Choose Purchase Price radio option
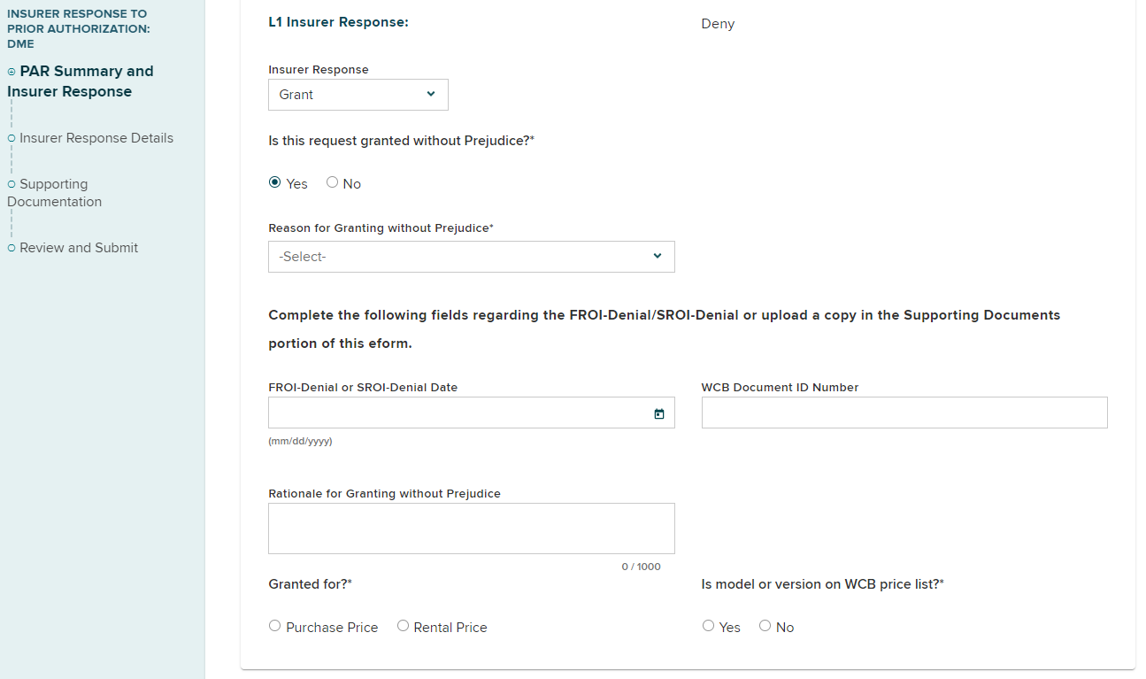1146x679 pixels. click(x=274, y=626)
